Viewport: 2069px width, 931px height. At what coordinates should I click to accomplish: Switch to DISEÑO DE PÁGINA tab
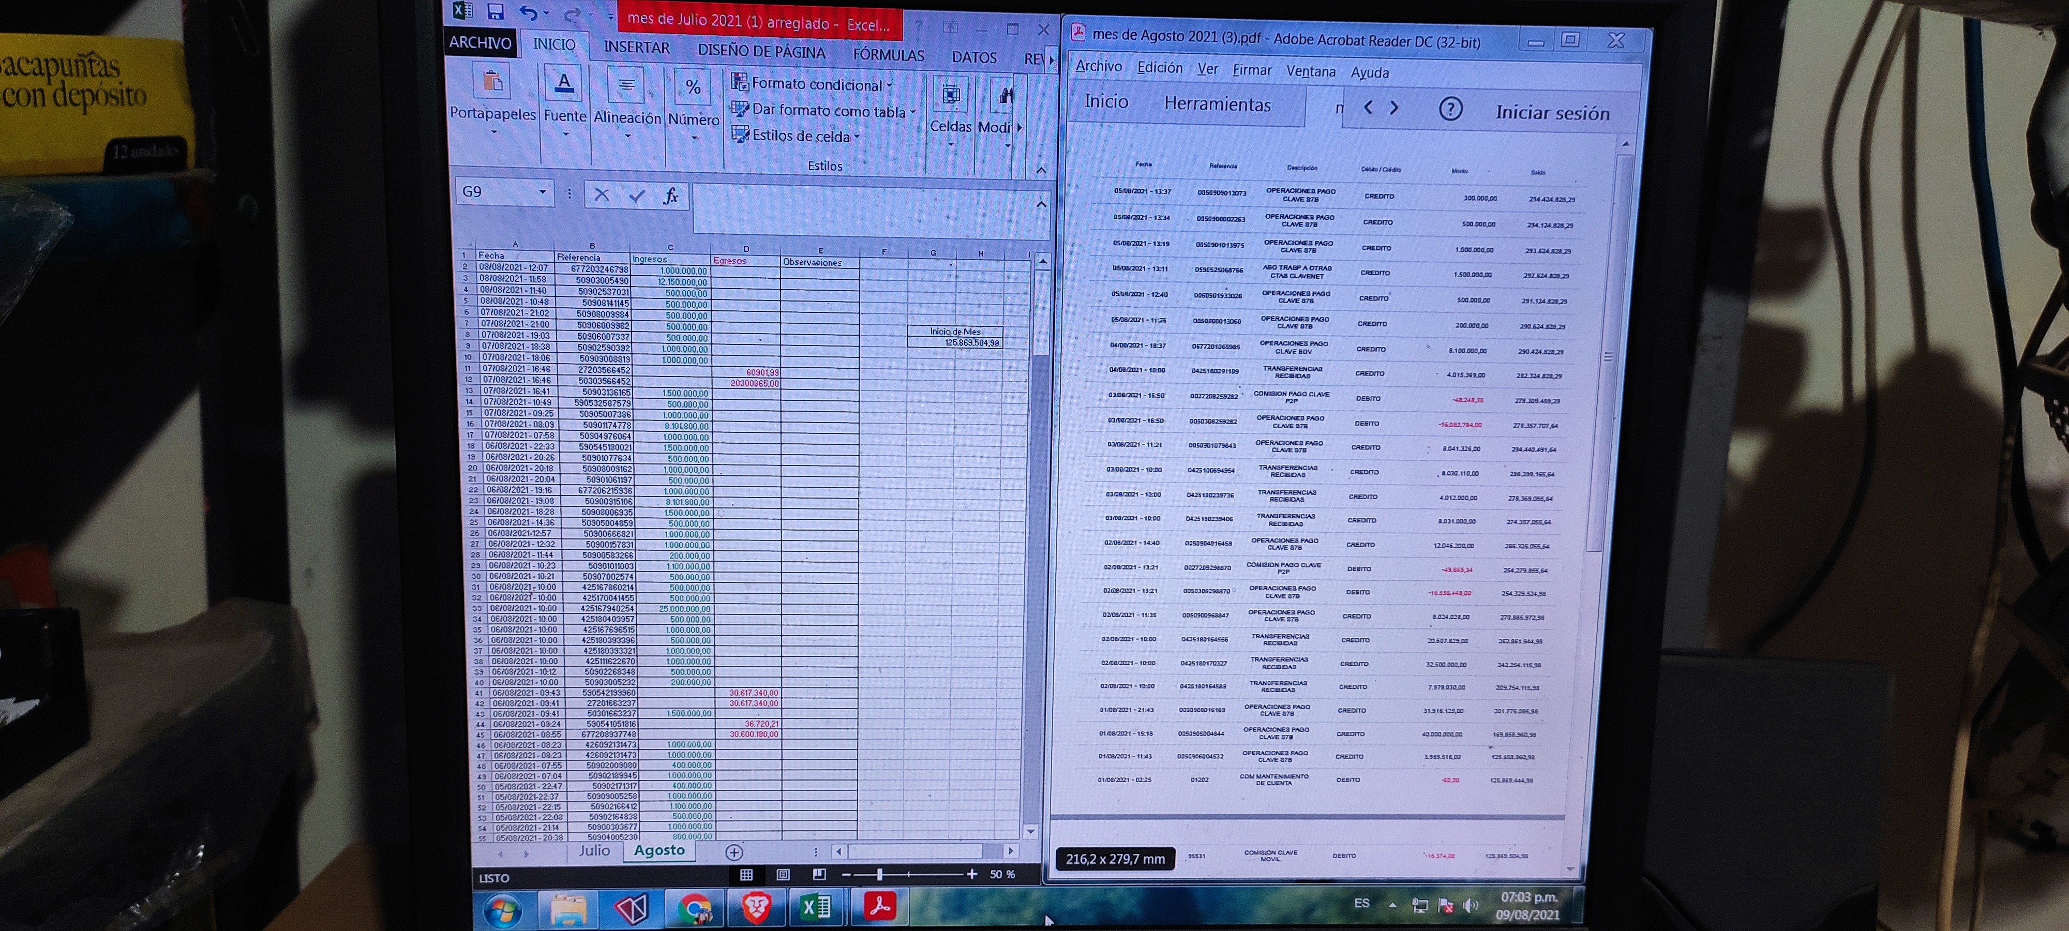click(x=760, y=52)
